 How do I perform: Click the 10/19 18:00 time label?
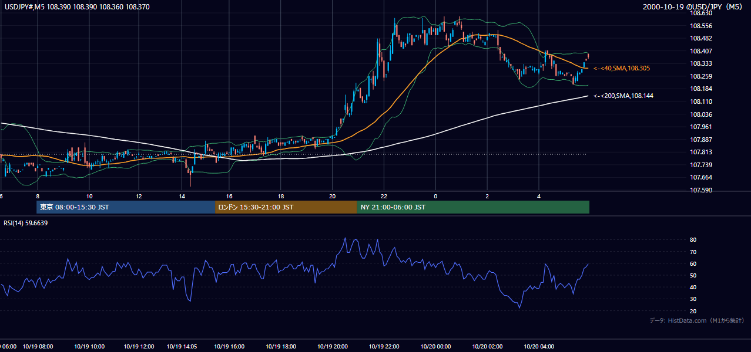[x=280, y=347]
